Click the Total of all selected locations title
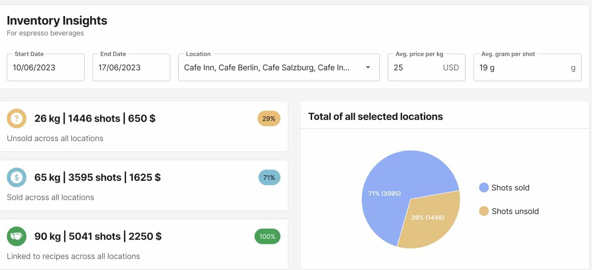 [x=375, y=117]
